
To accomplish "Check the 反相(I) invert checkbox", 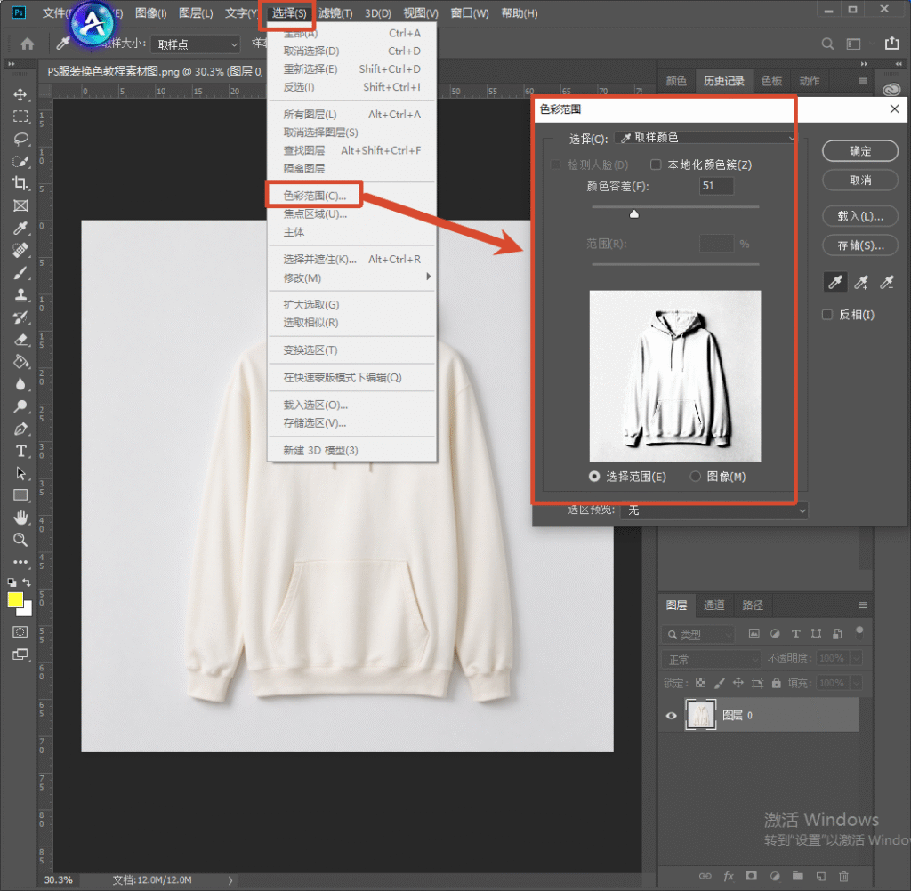I will (827, 315).
